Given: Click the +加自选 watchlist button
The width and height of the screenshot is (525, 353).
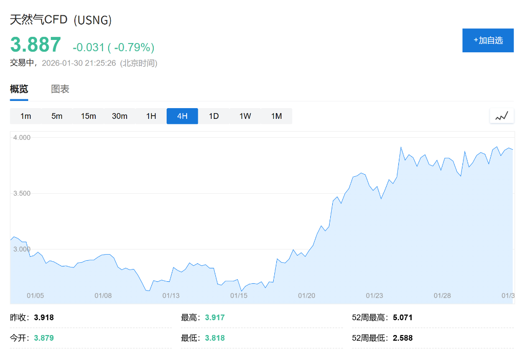Looking at the screenshot, I should (x=488, y=40).
